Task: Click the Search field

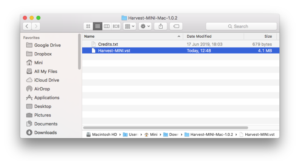Action: 241,26
